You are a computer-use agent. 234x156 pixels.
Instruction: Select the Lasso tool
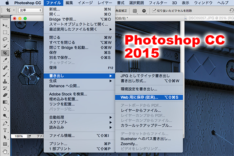point(5,39)
